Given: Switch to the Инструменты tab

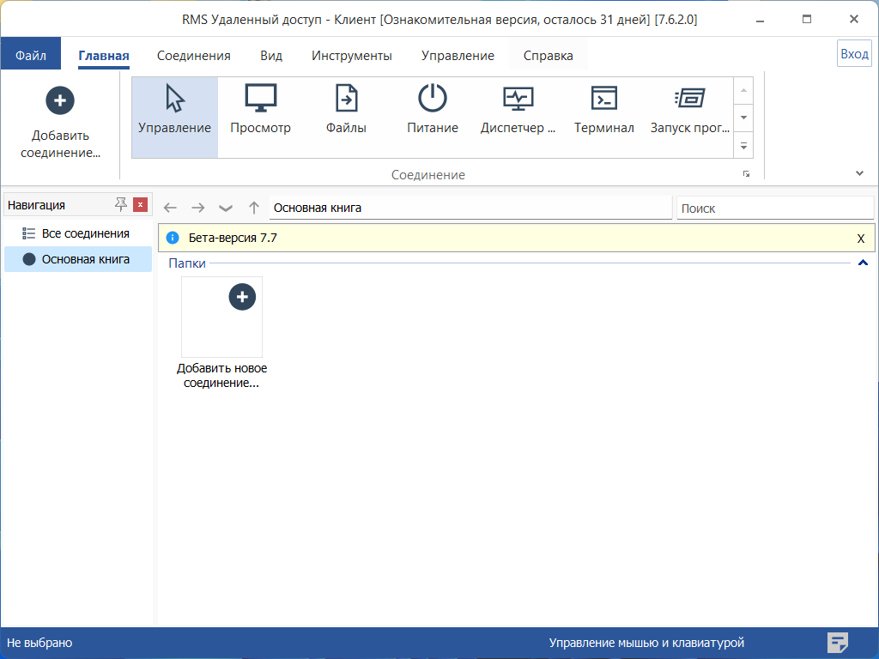Looking at the screenshot, I should pyautogui.click(x=351, y=56).
